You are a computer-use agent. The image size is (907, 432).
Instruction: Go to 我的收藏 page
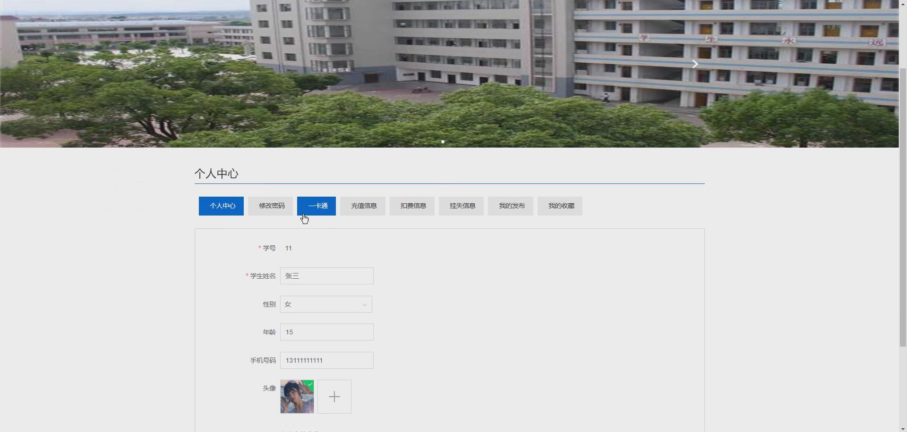[560, 206]
